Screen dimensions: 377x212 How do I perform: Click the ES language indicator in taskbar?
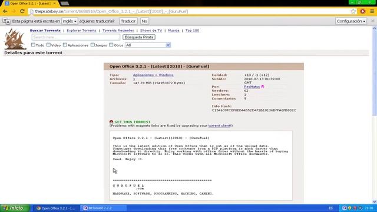[x=331, y=208]
